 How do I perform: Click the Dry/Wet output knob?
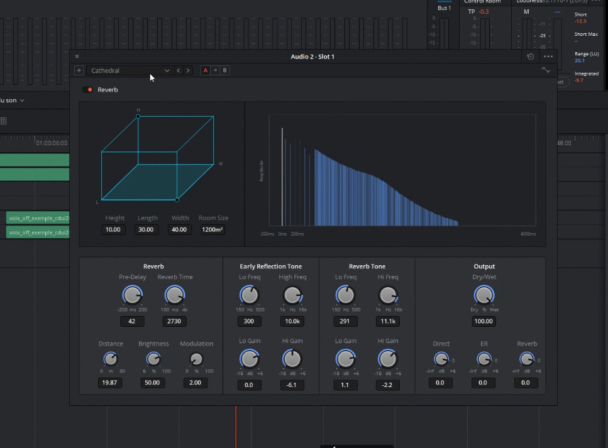(484, 295)
